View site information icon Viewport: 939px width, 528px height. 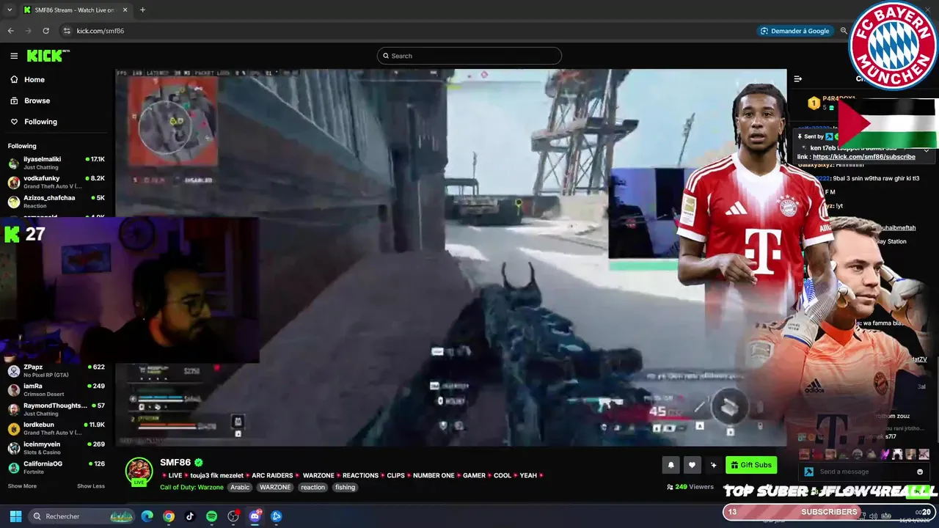[x=67, y=31]
